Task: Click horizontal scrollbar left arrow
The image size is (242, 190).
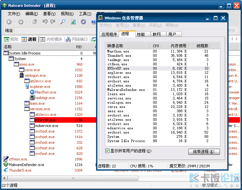Action: pos(5,178)
